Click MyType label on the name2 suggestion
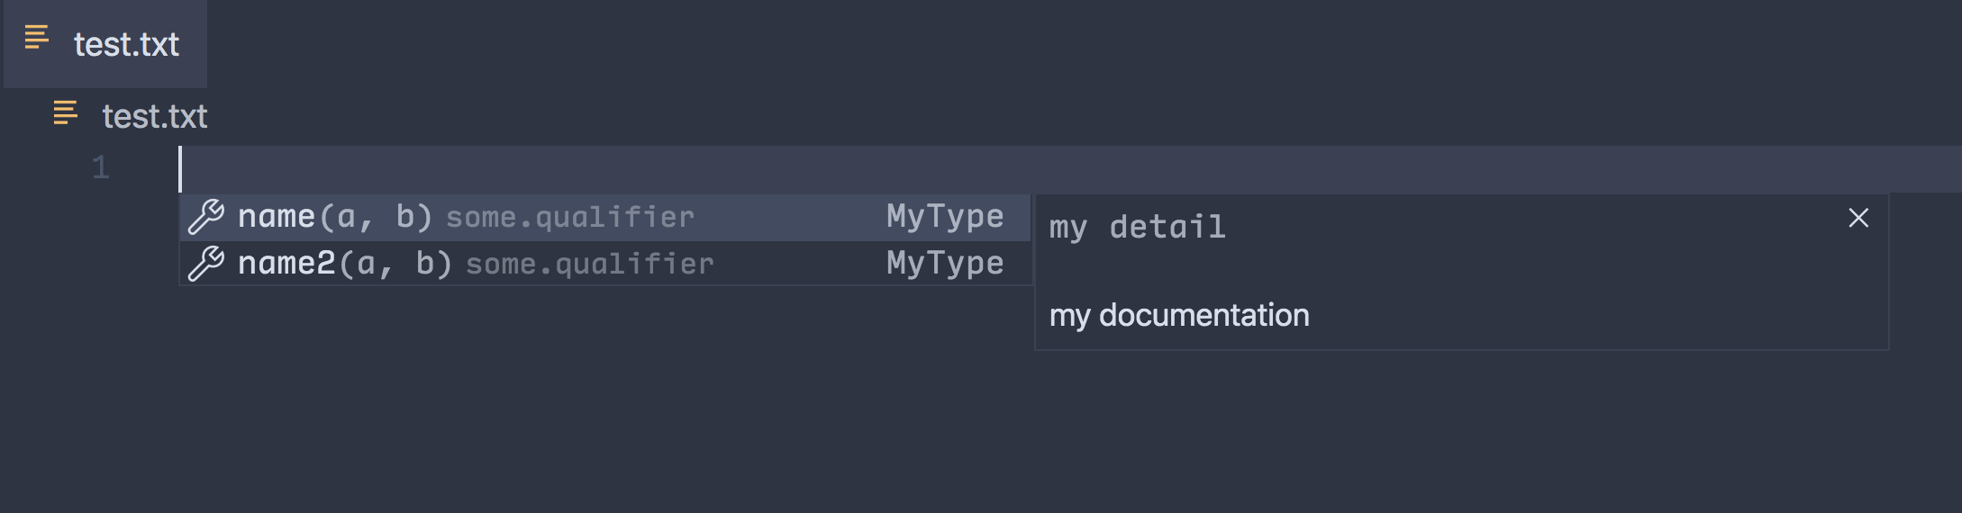The width and height of the screenshot is (1962, 513). pyautogui.click(x=944, y=264)
